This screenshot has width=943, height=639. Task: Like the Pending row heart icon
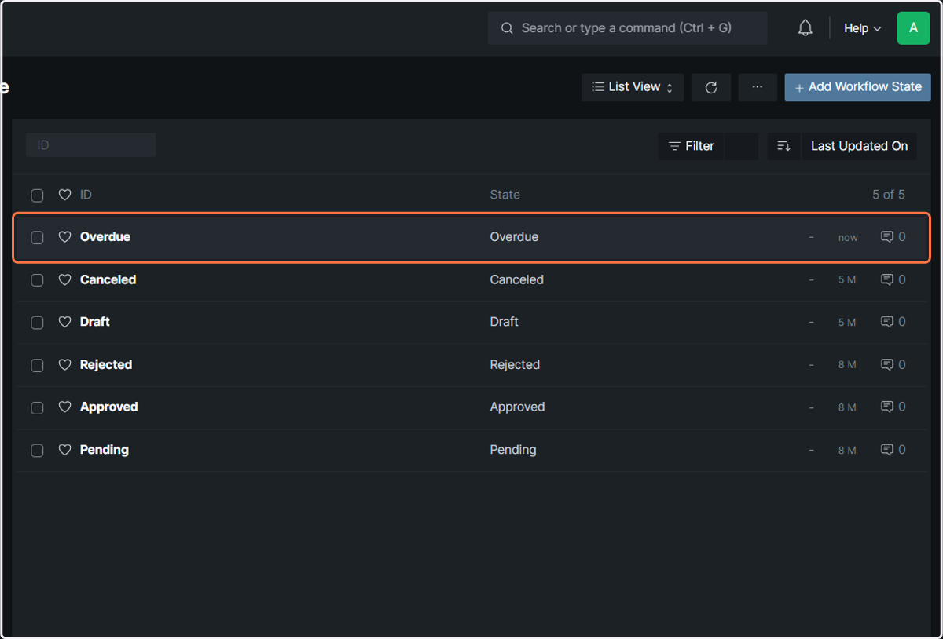coord(65,450)
